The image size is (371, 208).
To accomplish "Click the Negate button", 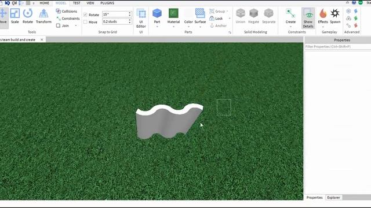I will coord(253,16).
